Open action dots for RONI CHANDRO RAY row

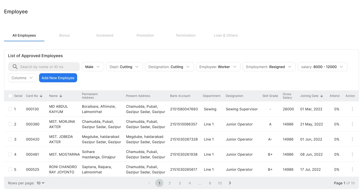[x=352, y=169]
